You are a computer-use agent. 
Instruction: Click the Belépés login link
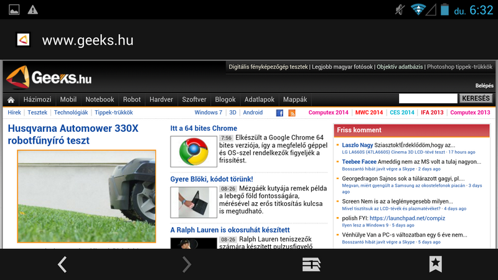(x=484, y=85)
